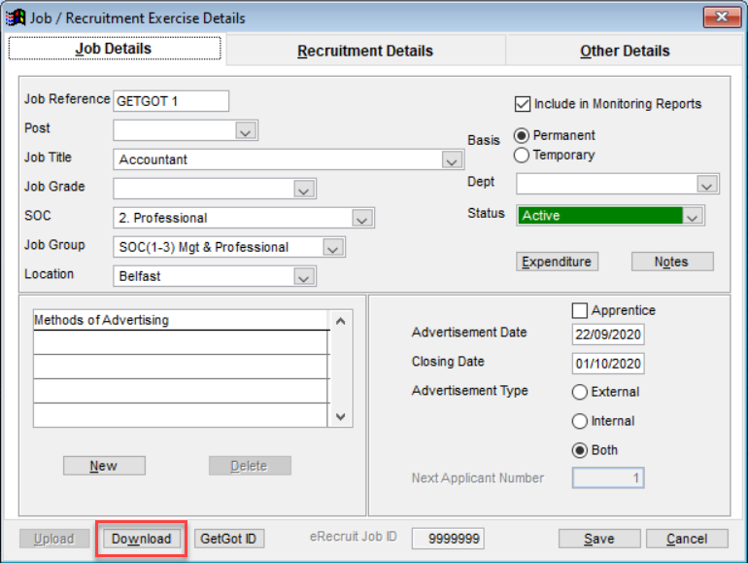Viewport: 748px width, 563px height.
Task: Switch to the Job Details tab
Action: [114, 49]
